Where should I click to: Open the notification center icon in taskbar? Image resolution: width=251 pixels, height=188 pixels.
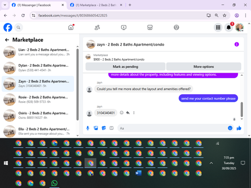pyautogui.click(x=243, y=163)
